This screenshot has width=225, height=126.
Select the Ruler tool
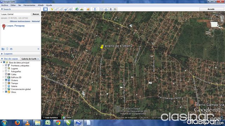click(95, 9)
